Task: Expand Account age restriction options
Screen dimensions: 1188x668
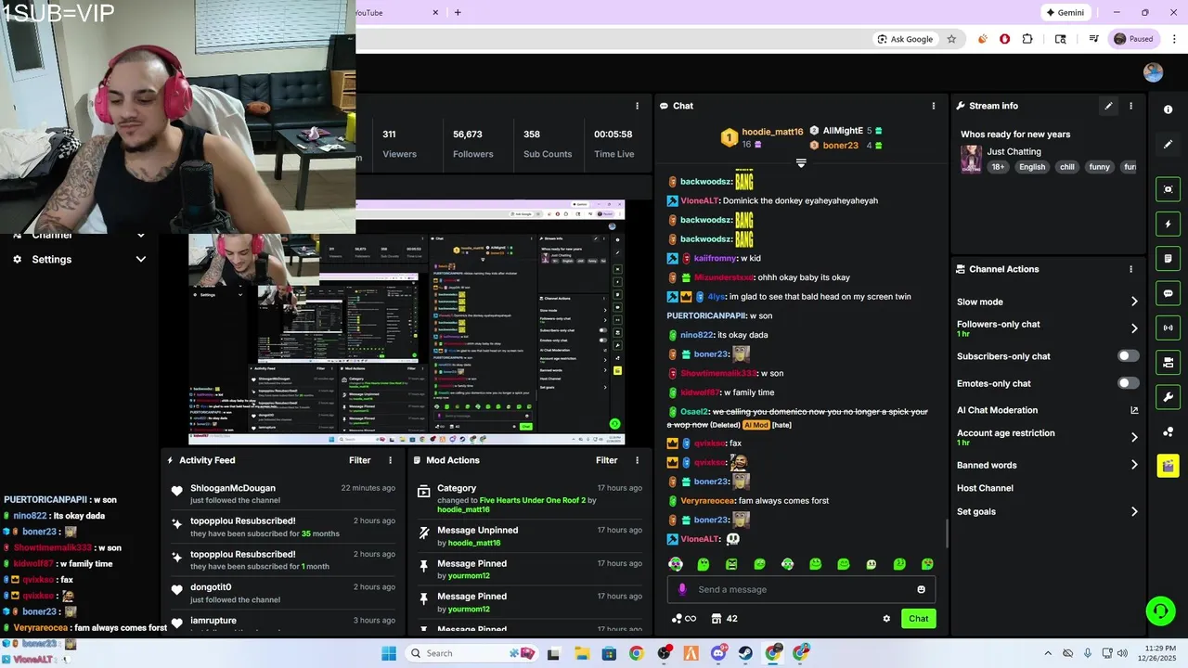Action: (x=1134, y=437)
